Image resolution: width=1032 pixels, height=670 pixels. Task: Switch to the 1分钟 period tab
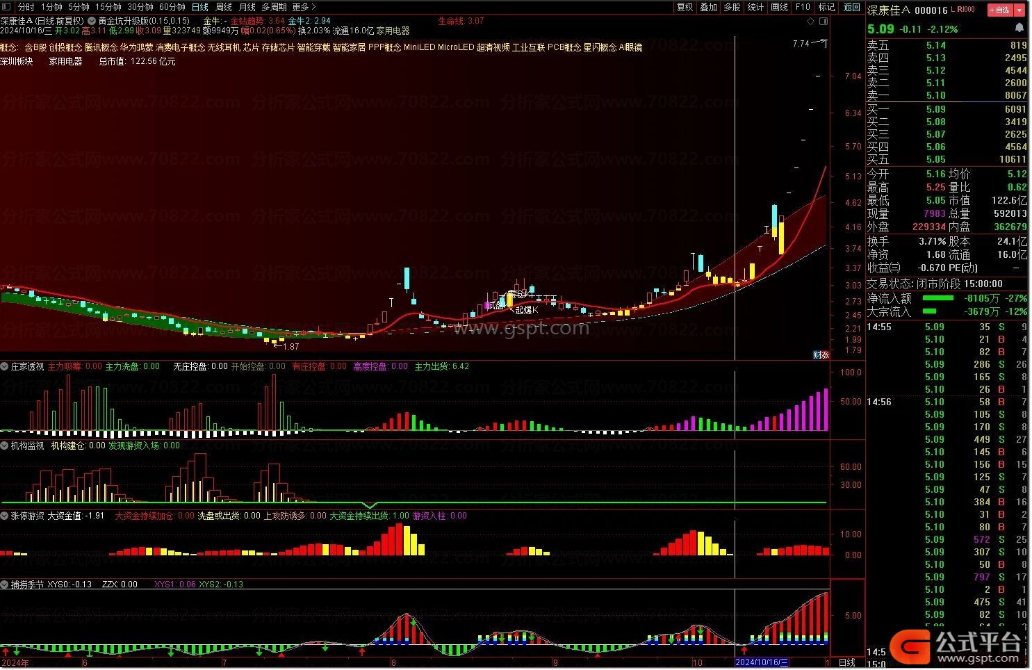(52, 7)
